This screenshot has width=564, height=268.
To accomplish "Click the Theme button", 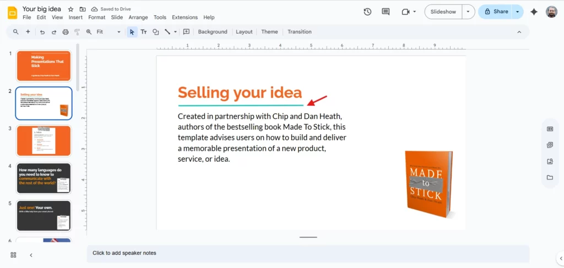I will tap(269, 31).
